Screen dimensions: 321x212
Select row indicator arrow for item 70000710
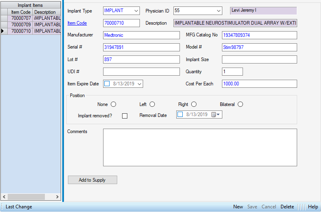click(3, 31)
